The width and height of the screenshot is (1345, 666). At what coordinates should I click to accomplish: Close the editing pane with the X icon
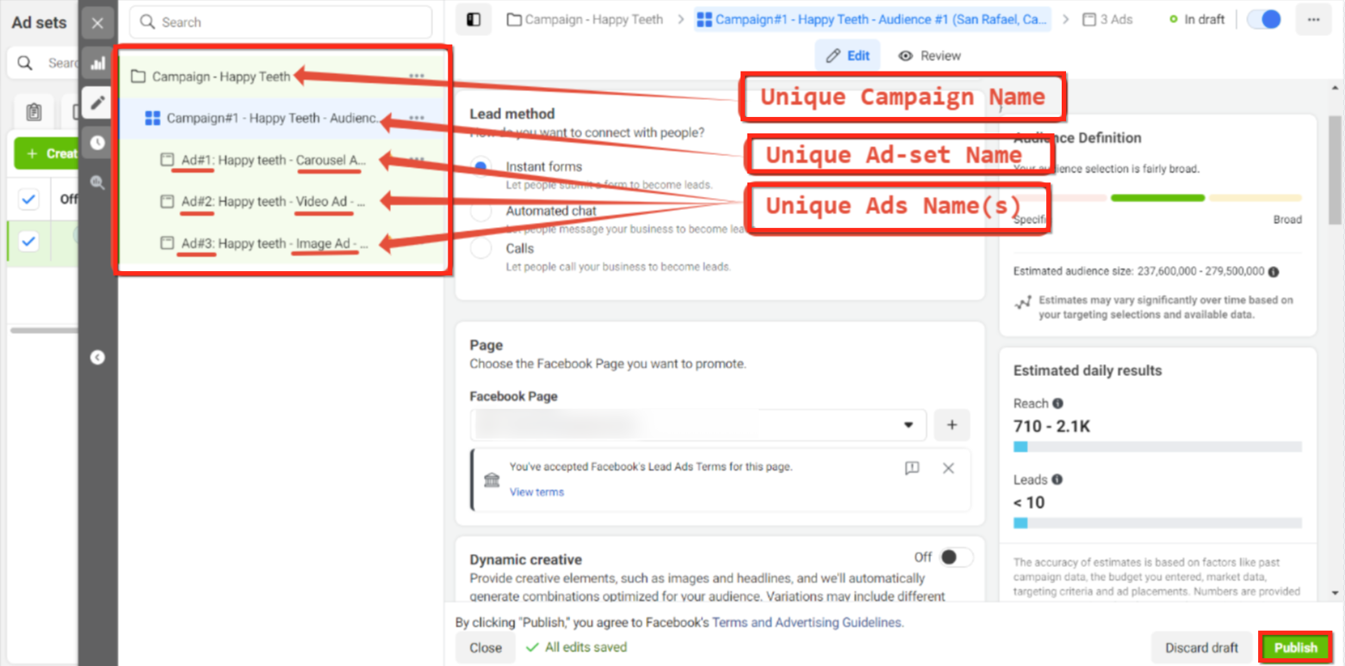click(97, 23)
